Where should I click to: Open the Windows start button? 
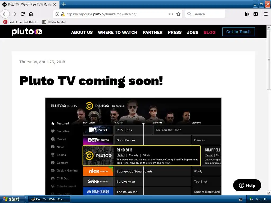(x=12, y=199)
